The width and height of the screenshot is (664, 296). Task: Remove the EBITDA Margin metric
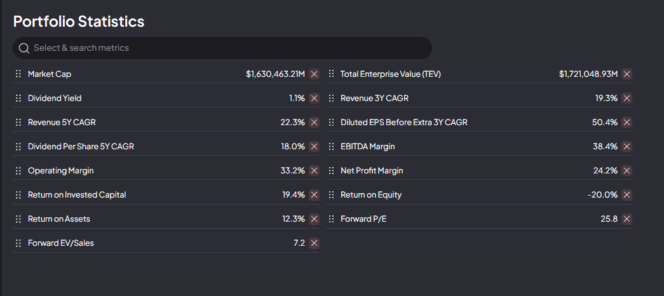627,147
